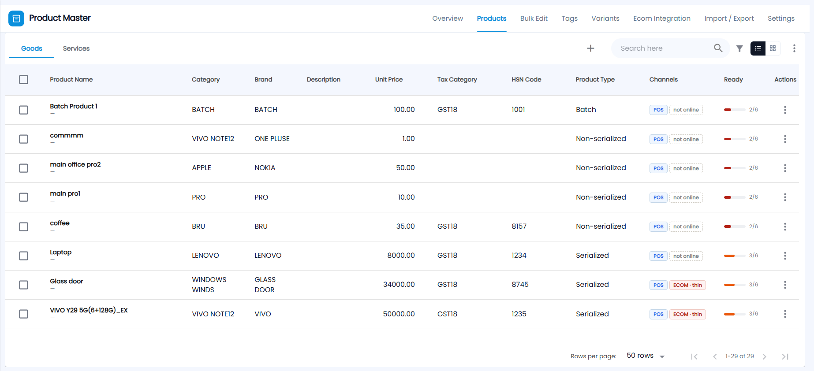Screen dimensions: 814x371
Task: Check the main office pro2 row
Action: pyautogui.click(x=24, y=168)
